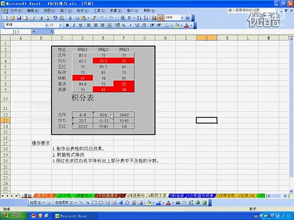Open the Paste options dropdown arrow
Image resolution: width=294 pixels, height=220 pixels.
pyautogui.click(x=88, y=18)
